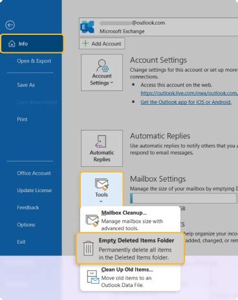Viewport: 238px width, 300px height.
Task: Open Outlook Options
Action: click(26, 224)
